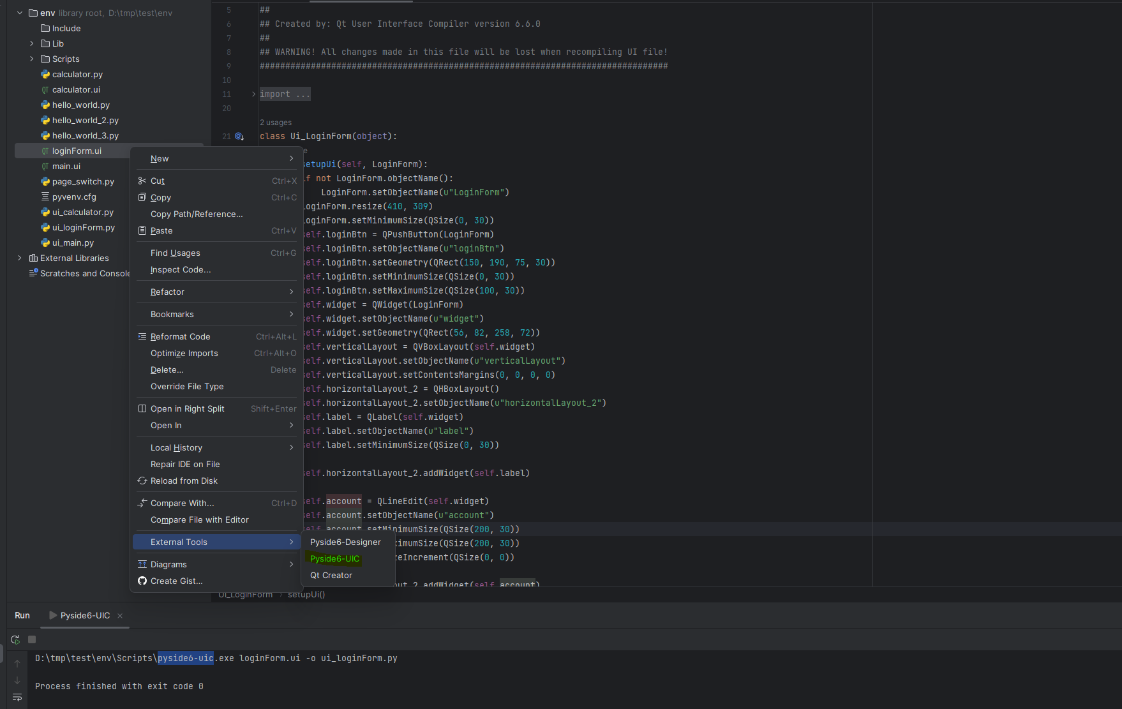The height and width of the screenshot is (709, 1122).
Task: Select Optimize Imports menu entry
Action: tap(217, 353)
